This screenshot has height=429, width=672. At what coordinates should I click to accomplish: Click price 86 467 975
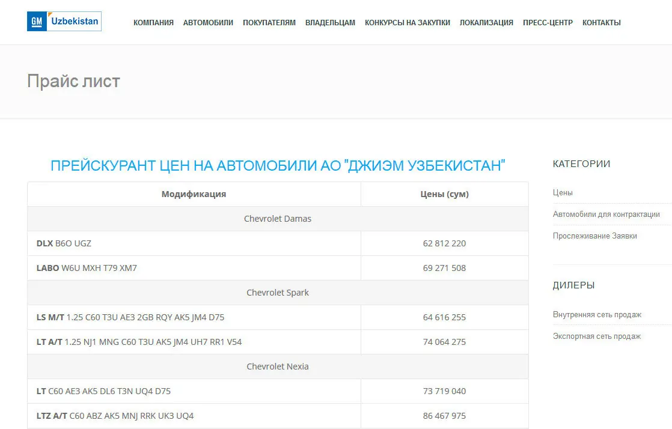tap(444, 416)
